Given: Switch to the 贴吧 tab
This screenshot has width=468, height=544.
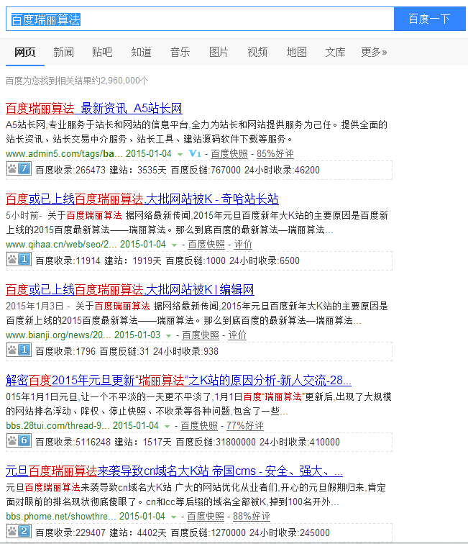Looking at the screenshot, I should coord(102,52).
